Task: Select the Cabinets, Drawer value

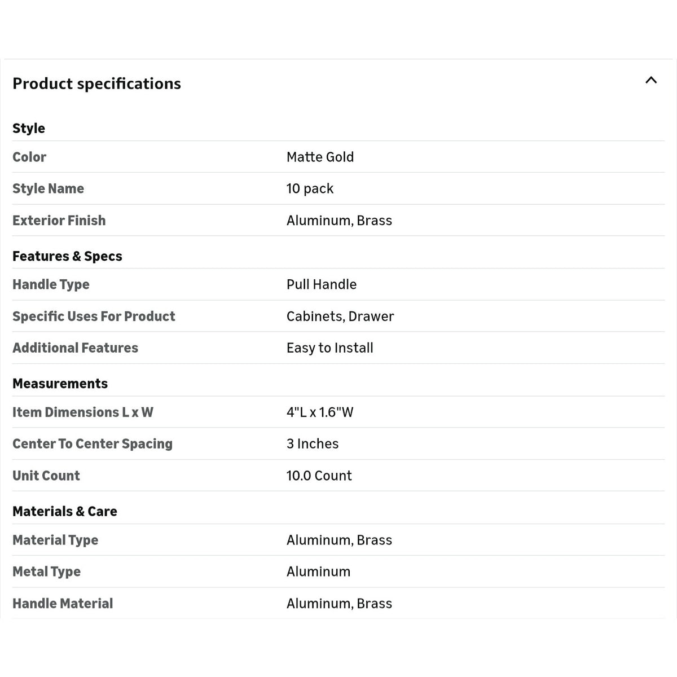Action: [340, 316]
